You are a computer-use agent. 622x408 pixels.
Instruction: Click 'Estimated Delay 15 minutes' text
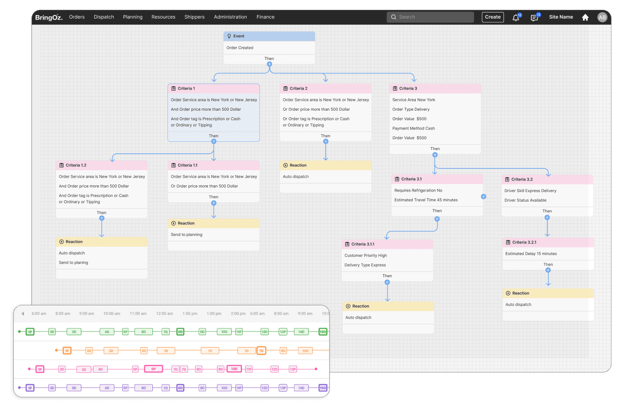click(x=531, y=254)
